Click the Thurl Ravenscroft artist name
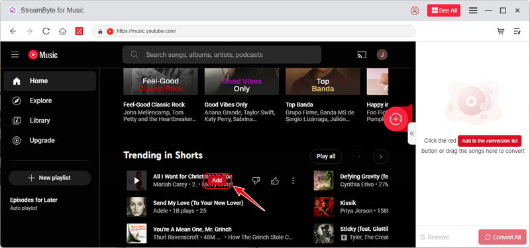The image size is (530, 248). [175, 237]
